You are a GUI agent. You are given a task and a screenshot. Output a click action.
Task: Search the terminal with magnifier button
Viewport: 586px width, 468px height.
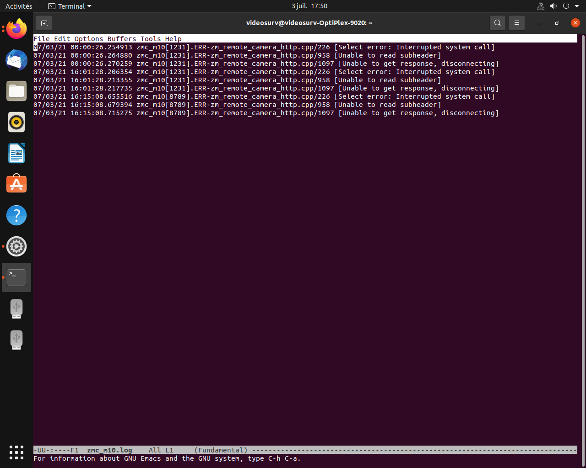coord(498,23)
